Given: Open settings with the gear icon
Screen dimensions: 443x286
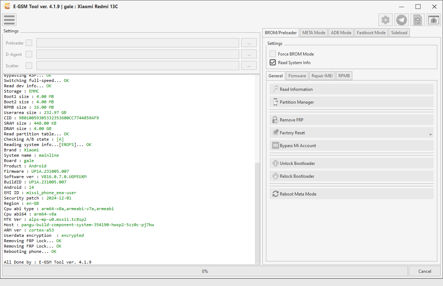Looking at the screenshot, I should tap(386, 20).
